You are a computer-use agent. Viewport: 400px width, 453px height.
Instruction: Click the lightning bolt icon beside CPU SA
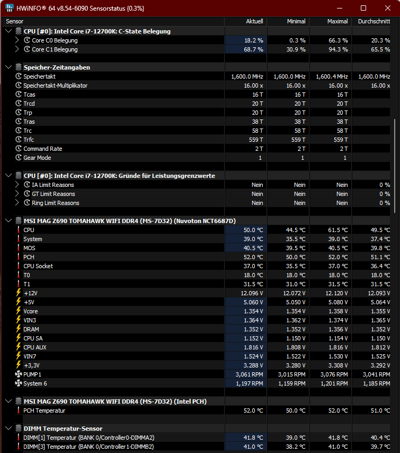point(19,338)
